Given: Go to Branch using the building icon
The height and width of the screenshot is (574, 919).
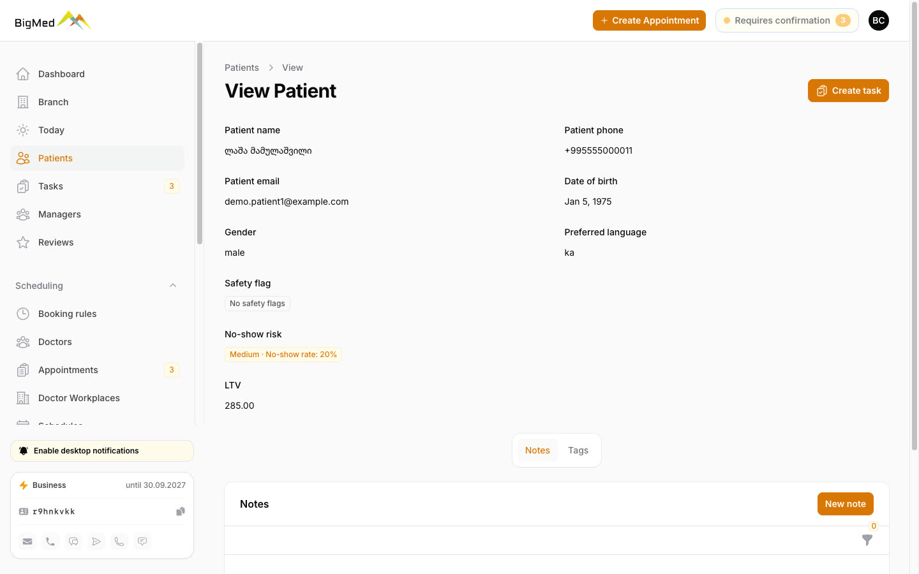Looking at the screenshot, I should click(x=23, y=102).
